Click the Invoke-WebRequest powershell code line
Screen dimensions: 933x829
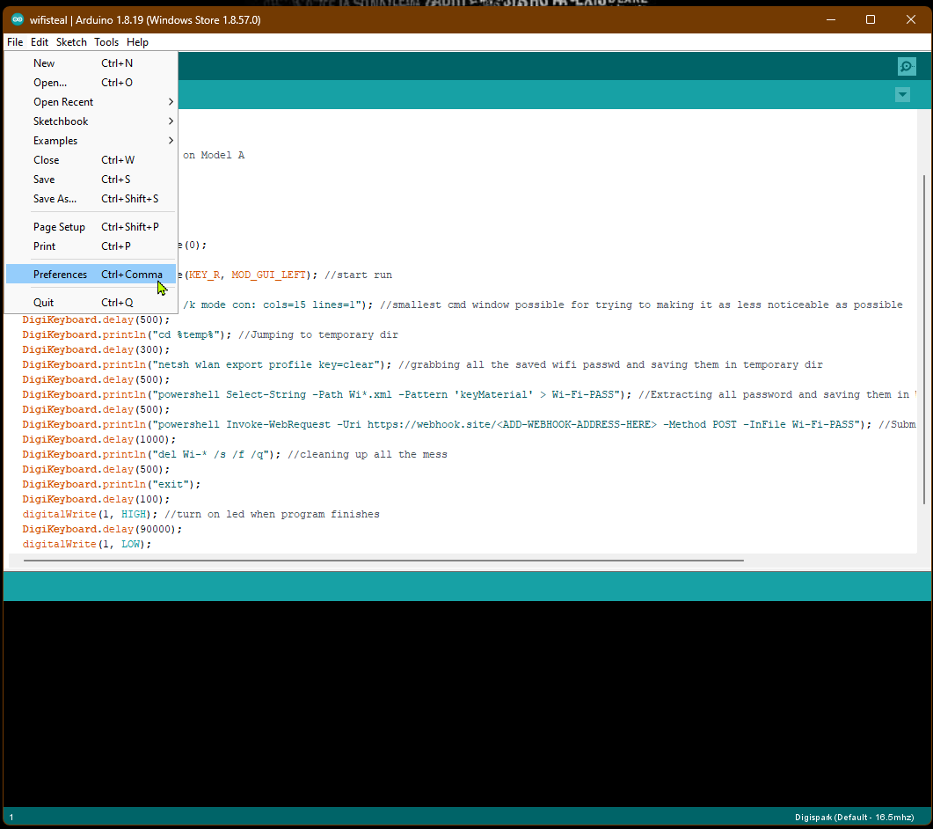[x=469, y=425]
